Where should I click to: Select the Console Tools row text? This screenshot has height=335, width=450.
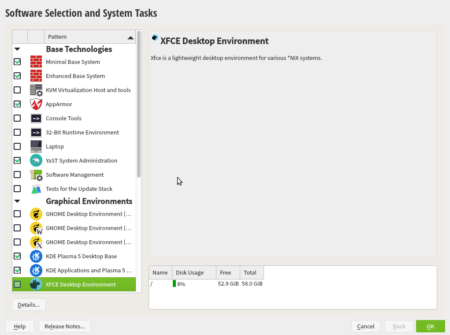pos(64,118)
